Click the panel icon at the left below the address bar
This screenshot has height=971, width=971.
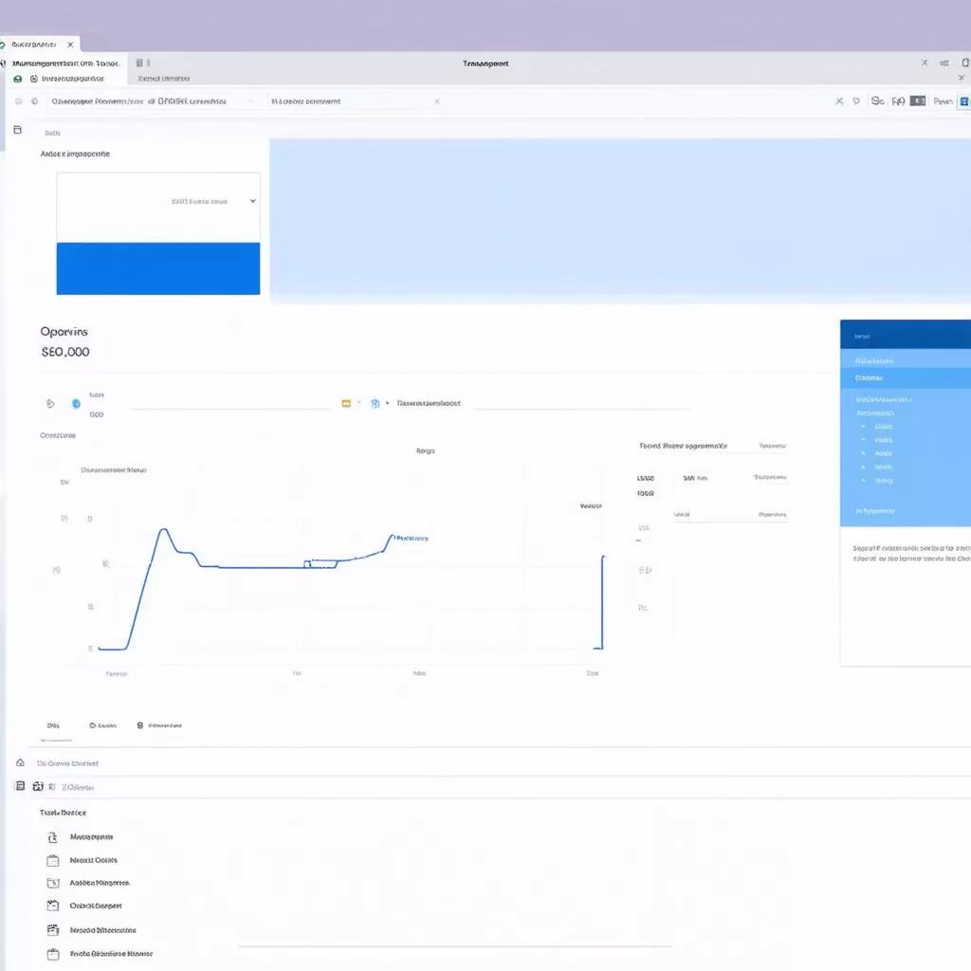(x=17, y=130)
